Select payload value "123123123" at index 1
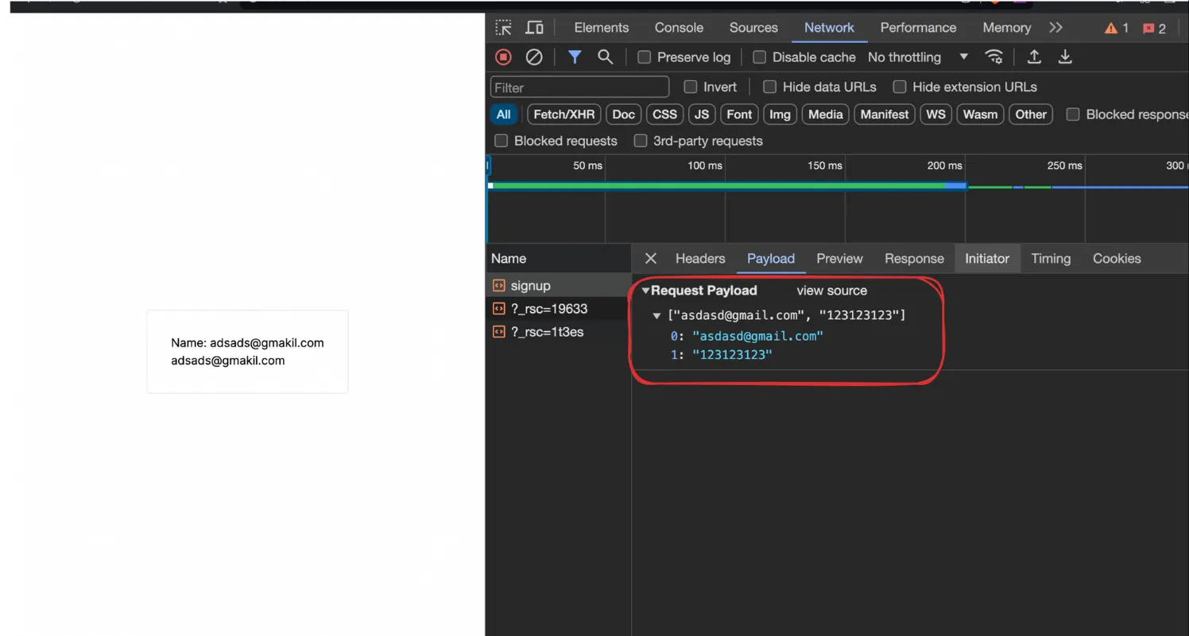 (x=732, y=355)
